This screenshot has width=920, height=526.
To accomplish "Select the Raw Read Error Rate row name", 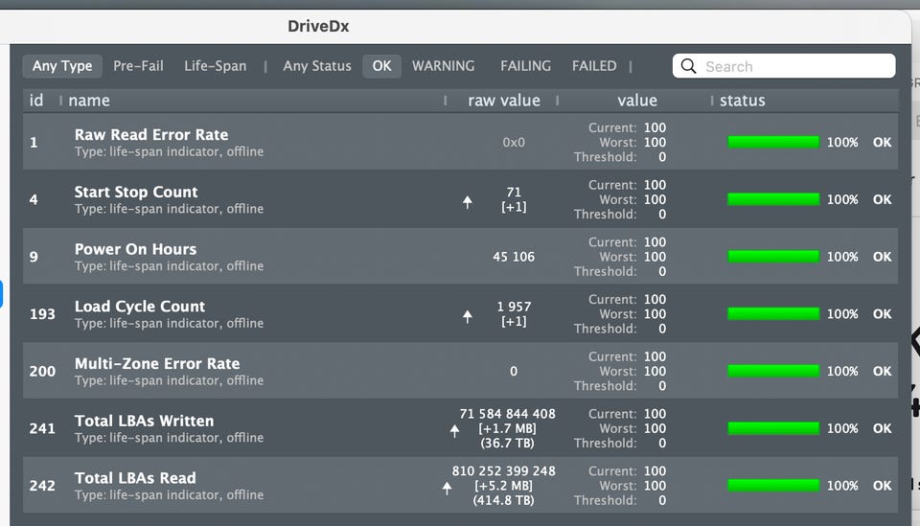I will coord(151,135).
